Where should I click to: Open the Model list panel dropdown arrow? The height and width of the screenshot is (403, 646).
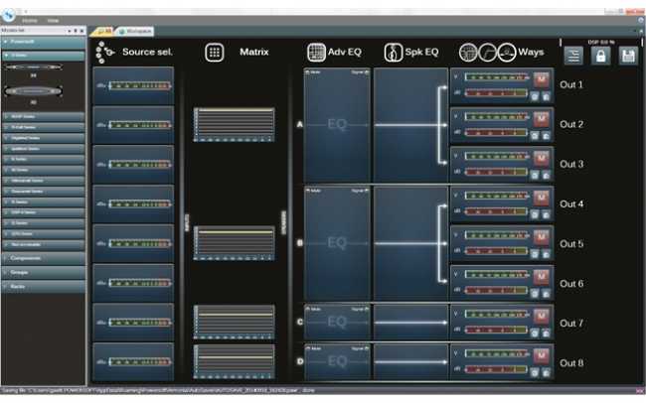coord(70,31)
